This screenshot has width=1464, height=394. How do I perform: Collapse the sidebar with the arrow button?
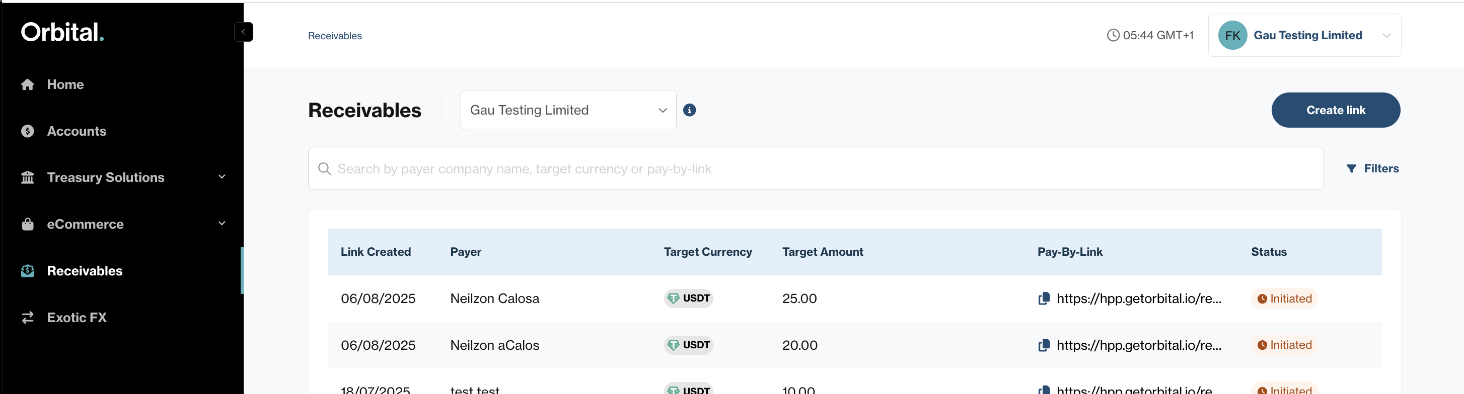243,32
